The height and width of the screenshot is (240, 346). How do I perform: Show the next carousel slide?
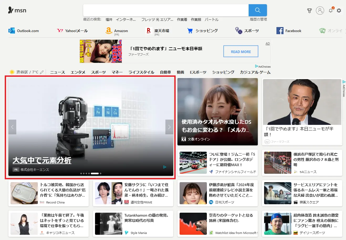(x=169, y=127)
